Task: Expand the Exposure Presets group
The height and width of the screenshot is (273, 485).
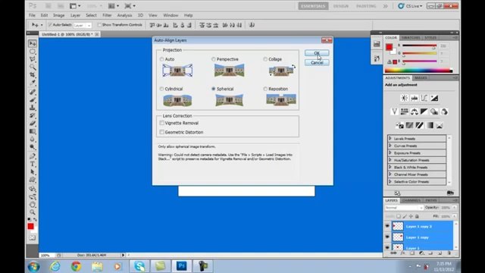Action: click(390, 152)
